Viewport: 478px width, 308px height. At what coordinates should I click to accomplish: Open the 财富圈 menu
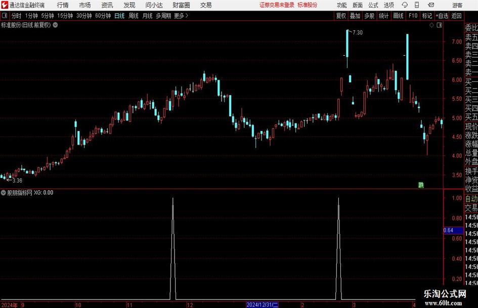[181, 5]
